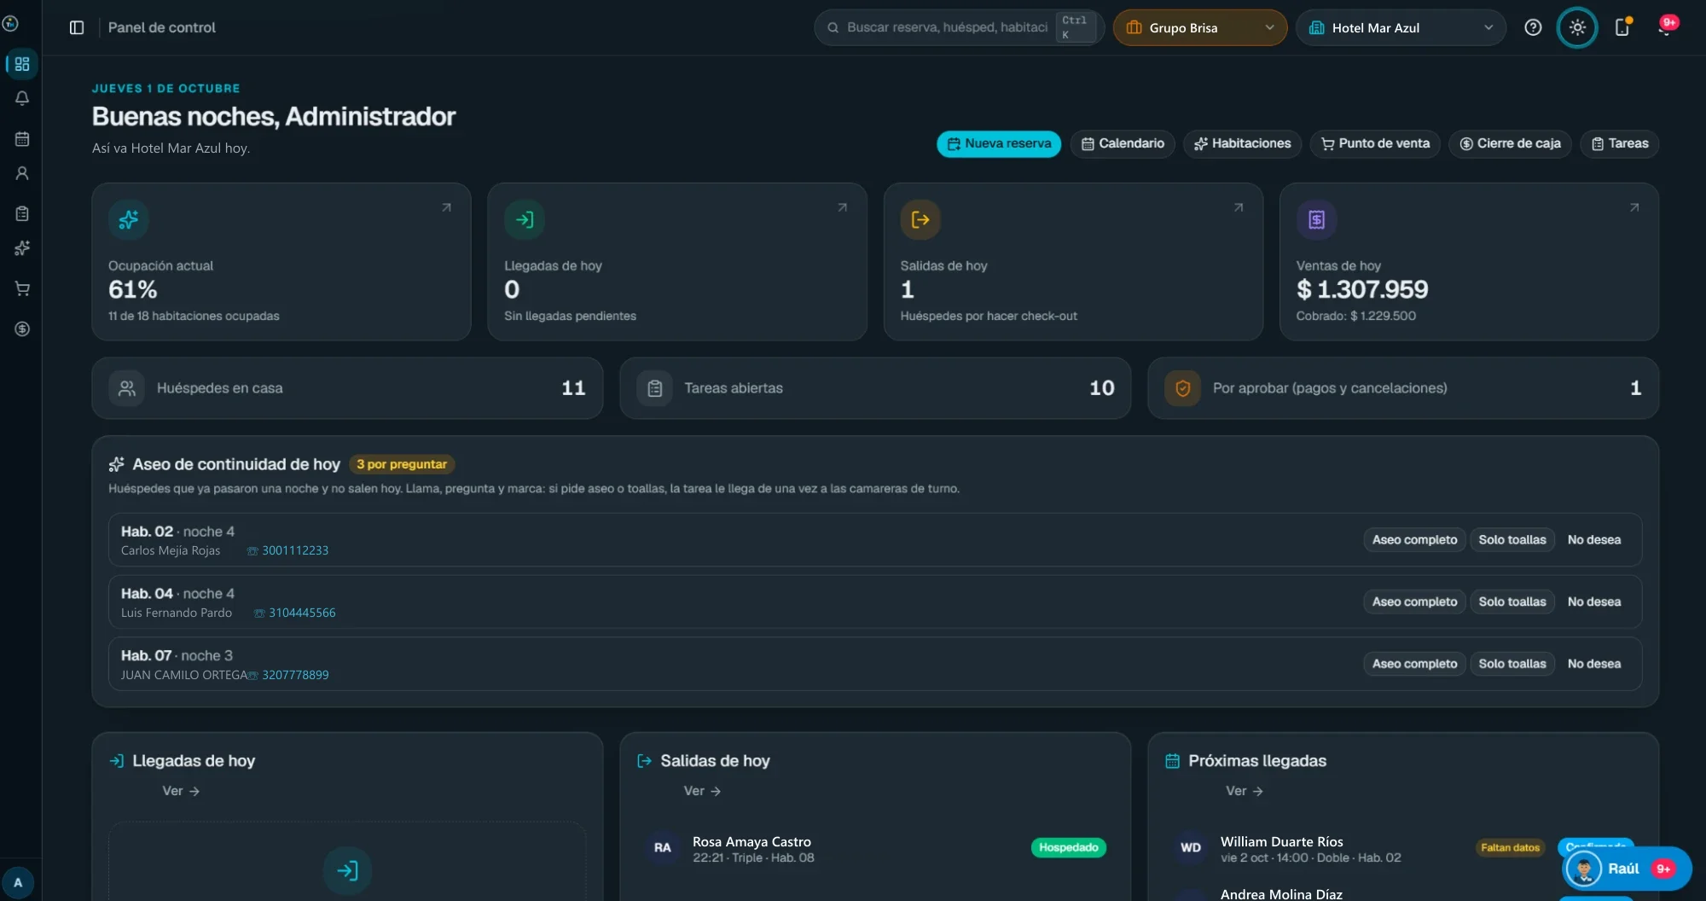Screen dimensions: 1706x901
Task: Click Ver link under Próximas llegadas
Action: pyautogui.click(x=1245, y=791)
